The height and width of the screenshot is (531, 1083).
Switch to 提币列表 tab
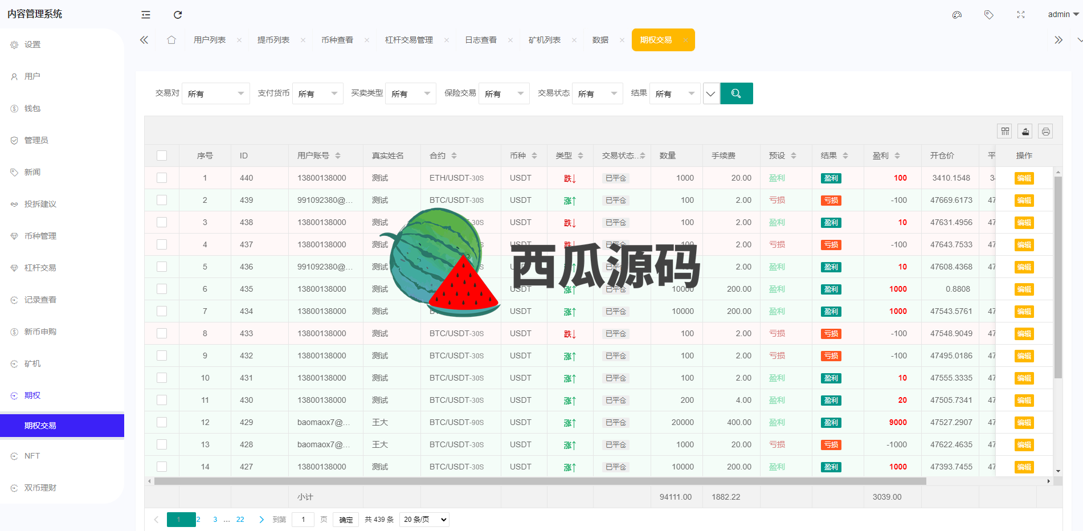[273, 40]
